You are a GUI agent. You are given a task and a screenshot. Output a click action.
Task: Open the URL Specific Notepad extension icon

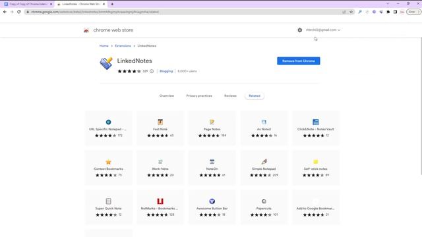[108, 122]
